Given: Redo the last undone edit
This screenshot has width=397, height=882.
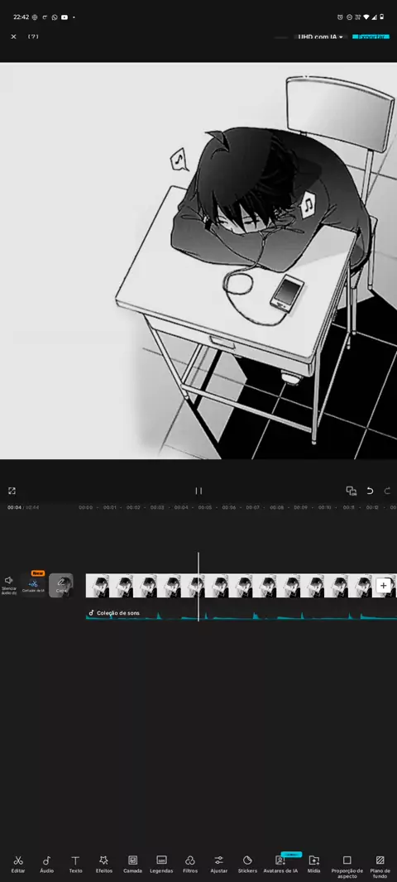Looking at the screenshot, I should [x=387, y=491].
